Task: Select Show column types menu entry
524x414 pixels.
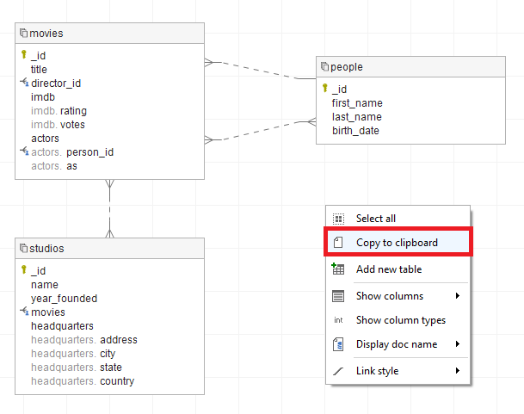Action: pos(400,320)
